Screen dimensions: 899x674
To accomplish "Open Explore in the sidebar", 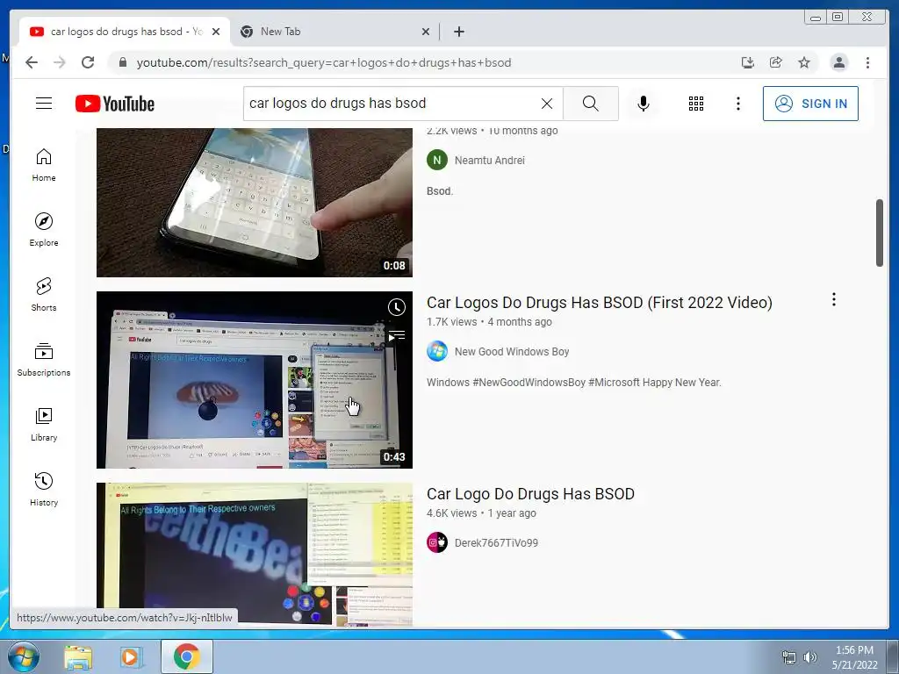I will (44, 230).
